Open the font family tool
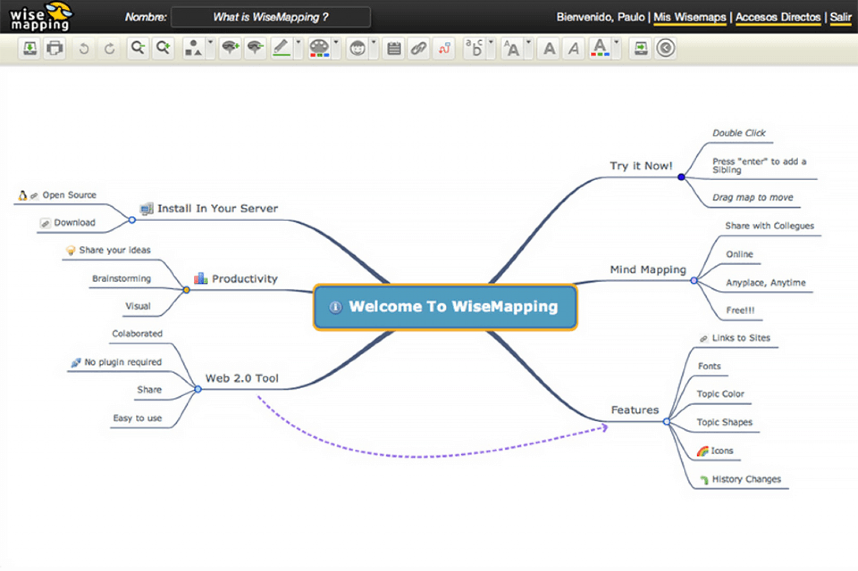 coord(475,48)
